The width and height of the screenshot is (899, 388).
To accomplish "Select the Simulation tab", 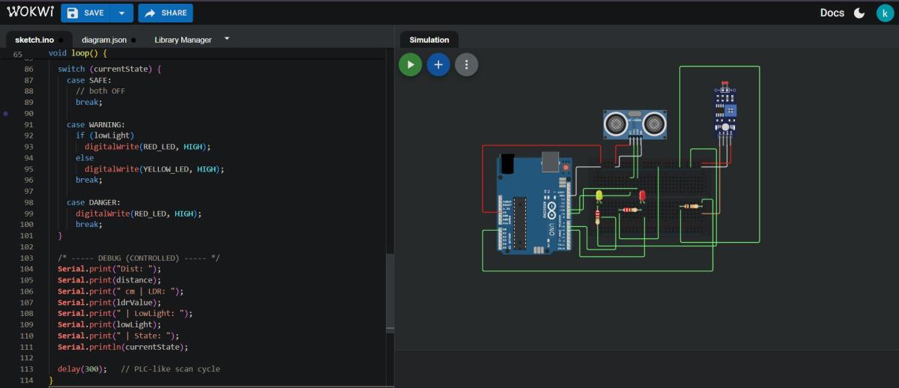I will pyautogui.click(x=429, y=40).
